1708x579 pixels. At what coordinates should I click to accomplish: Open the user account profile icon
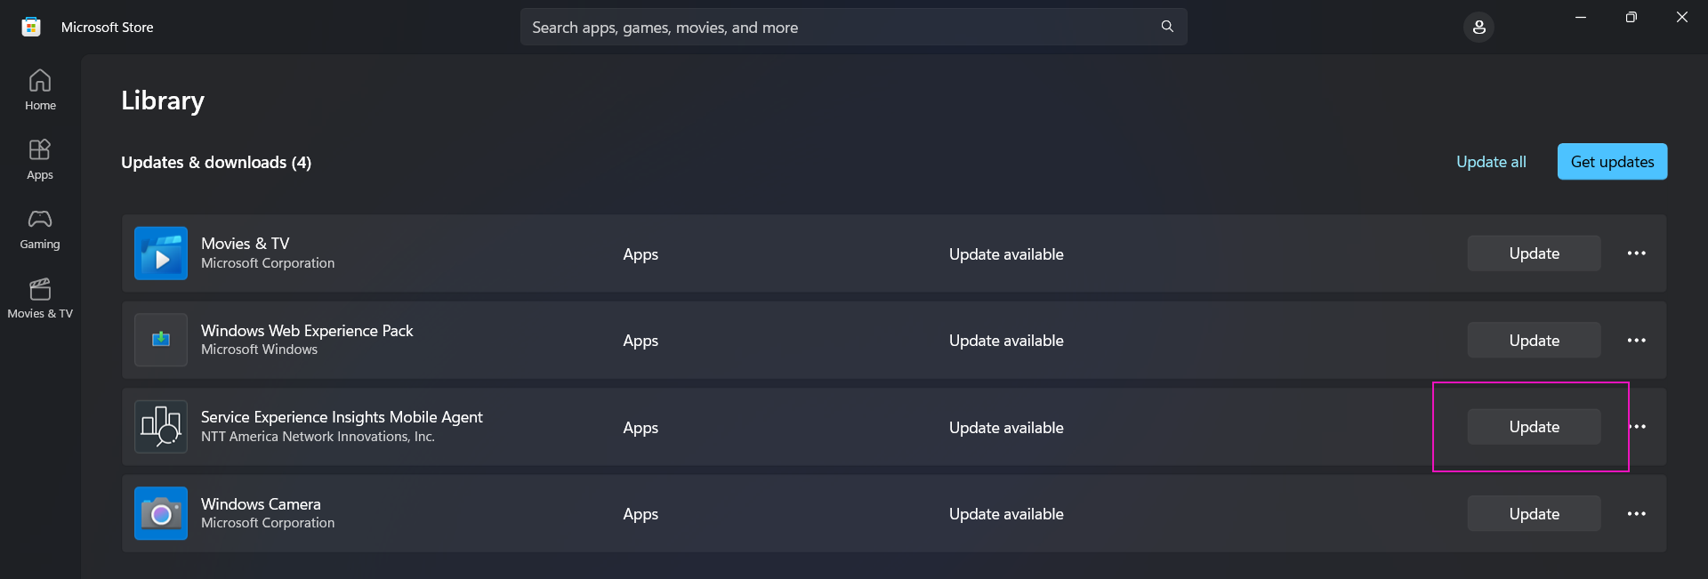(1478, 27)
